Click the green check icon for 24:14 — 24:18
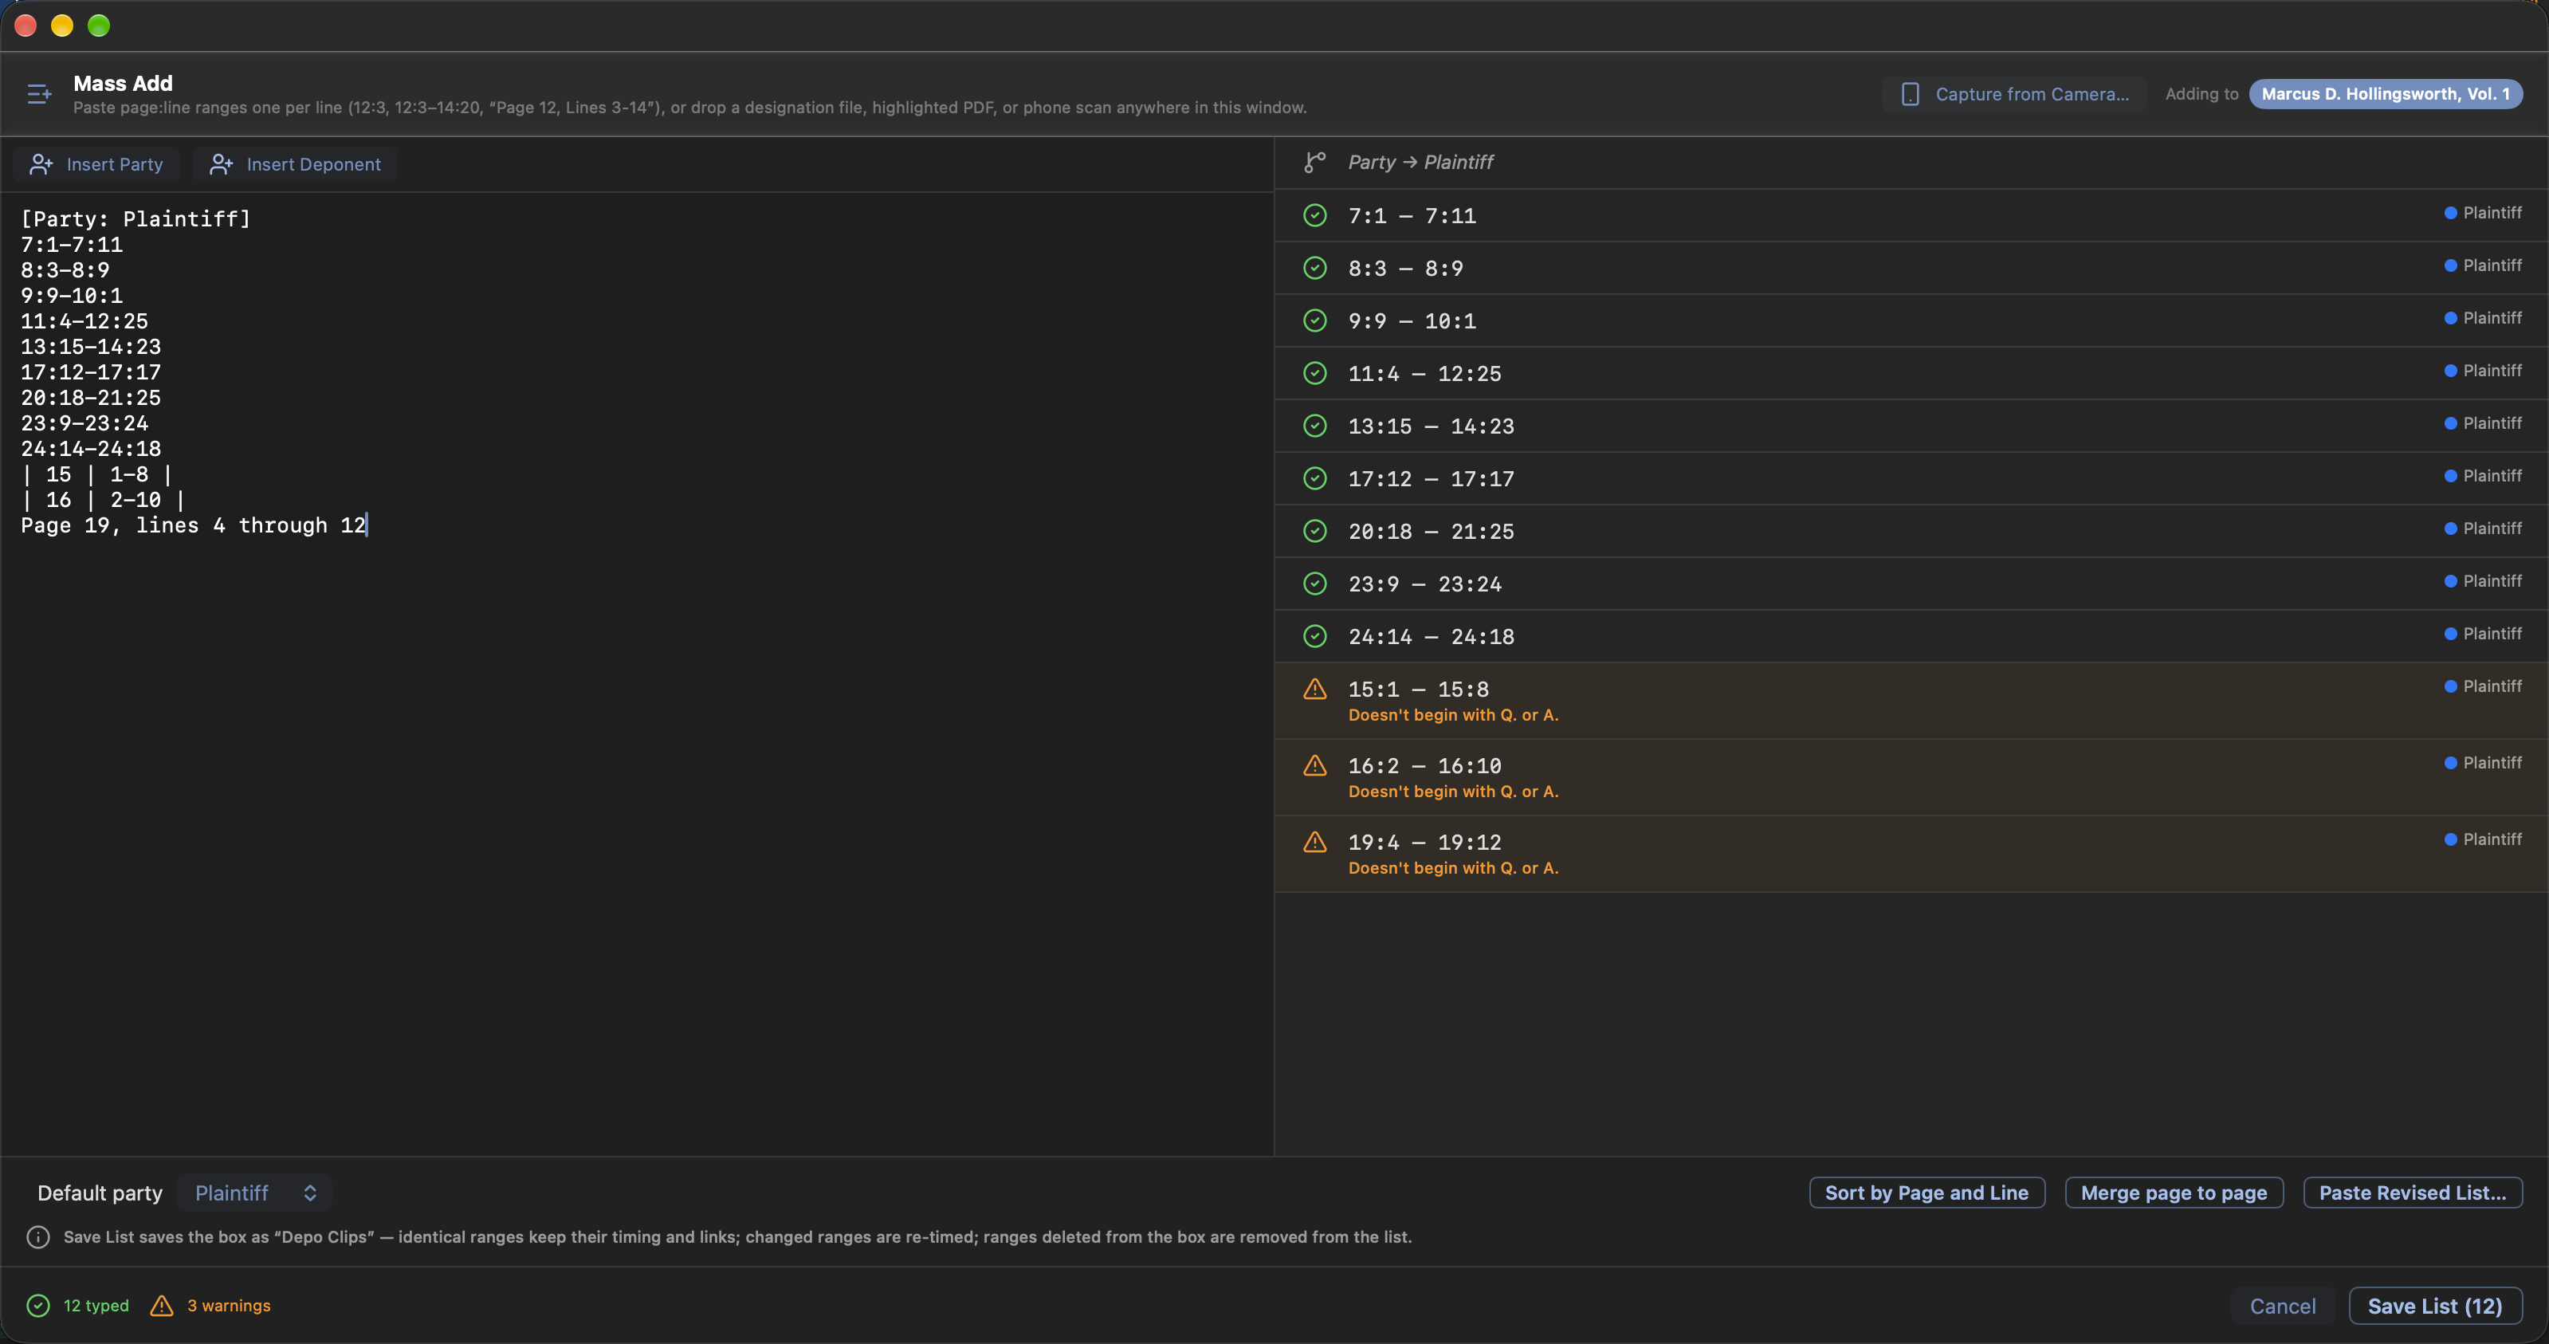2549x1344 pixels. coord(1314,636)
